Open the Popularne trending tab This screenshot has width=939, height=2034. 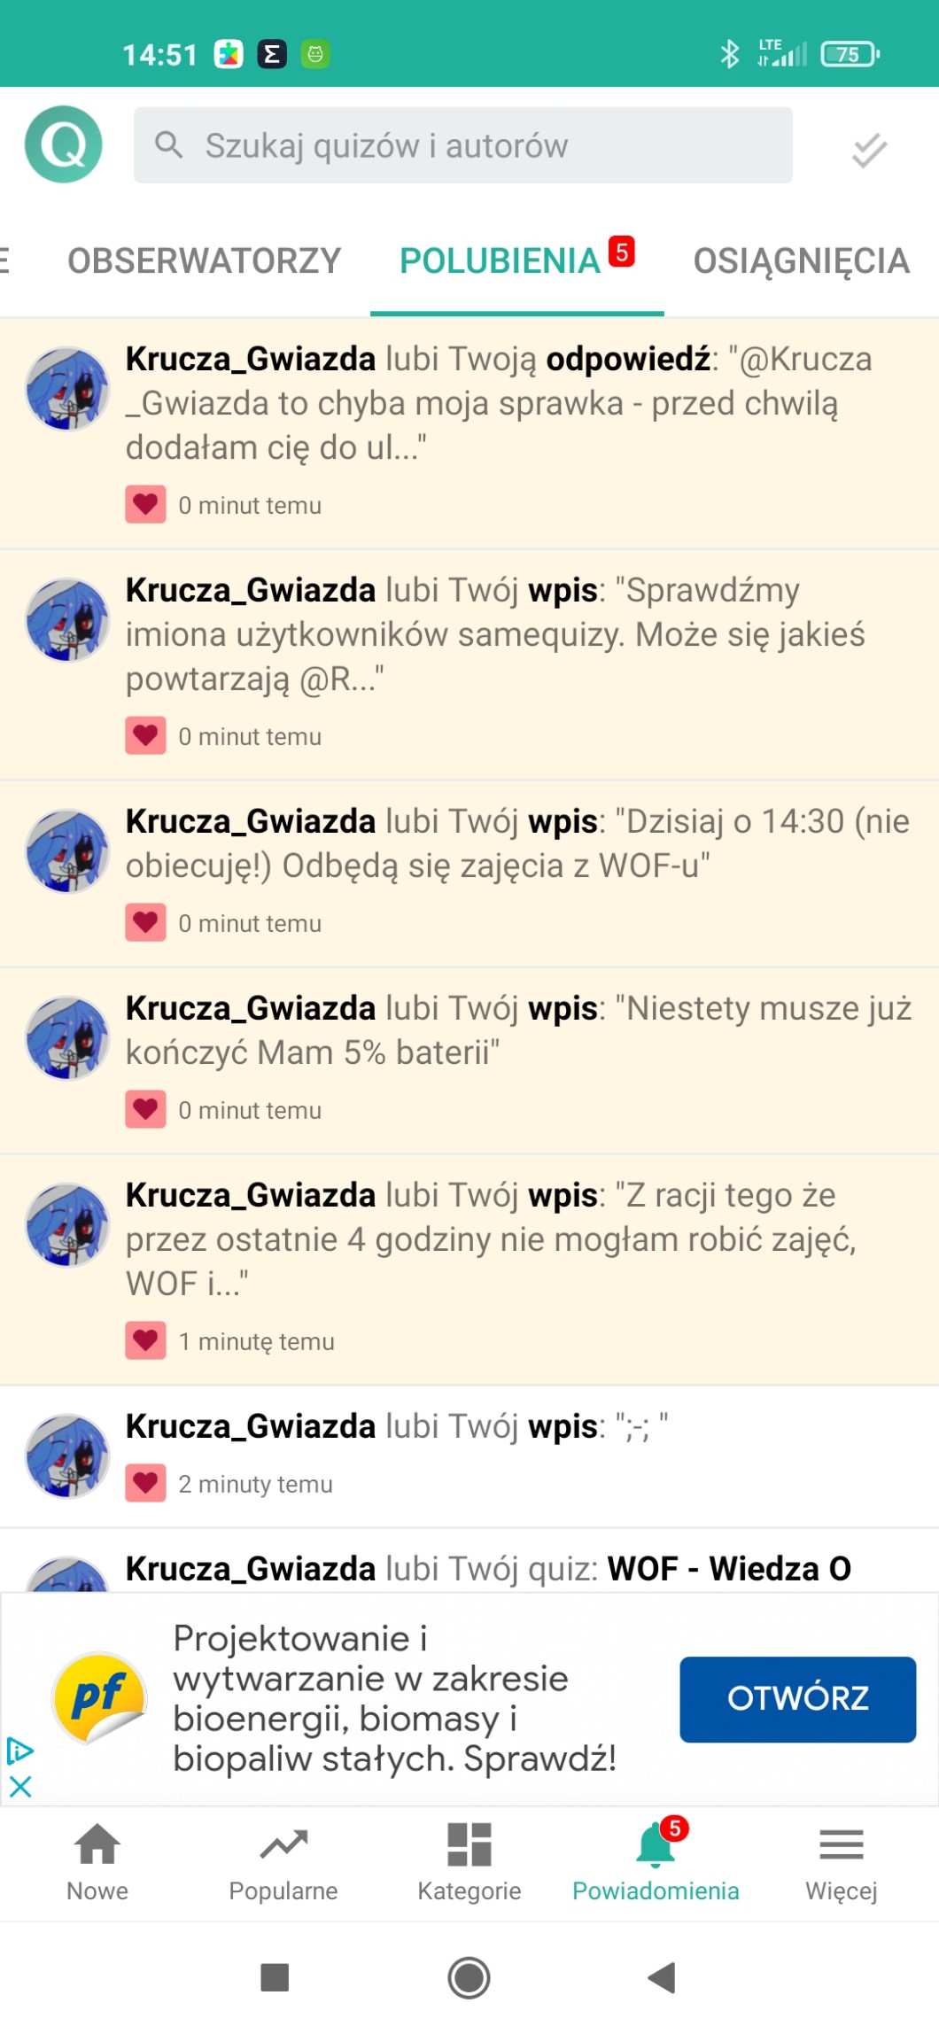coord(283,1863)
